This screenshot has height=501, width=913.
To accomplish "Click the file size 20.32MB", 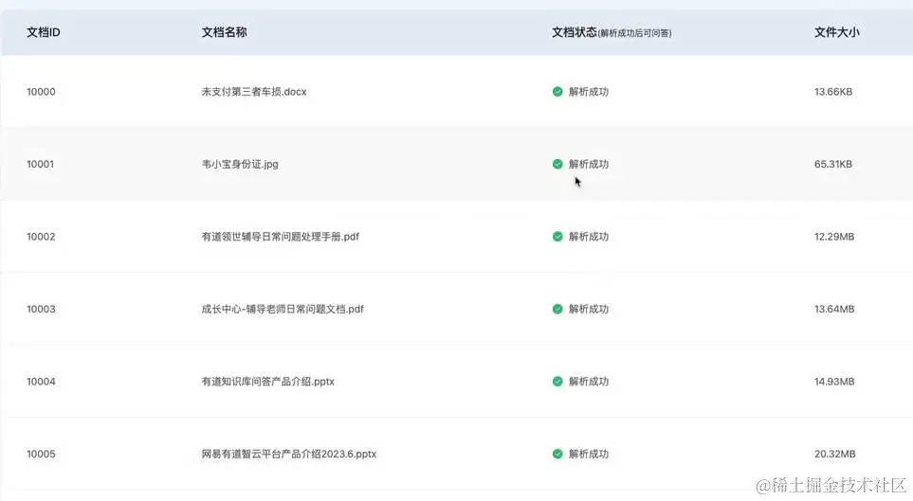I will coord(835,454).
